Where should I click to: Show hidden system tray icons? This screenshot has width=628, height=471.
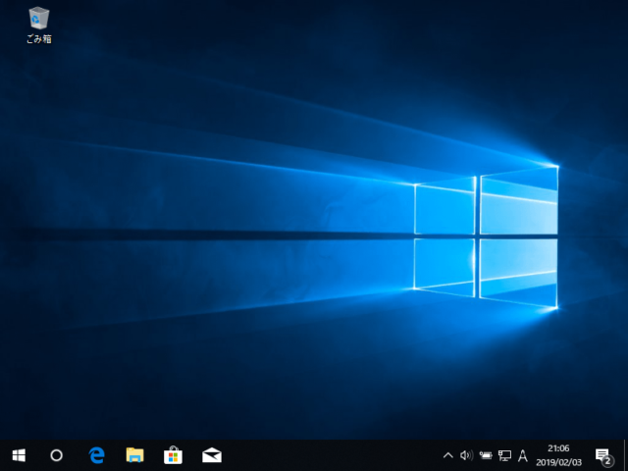[448, 455]
